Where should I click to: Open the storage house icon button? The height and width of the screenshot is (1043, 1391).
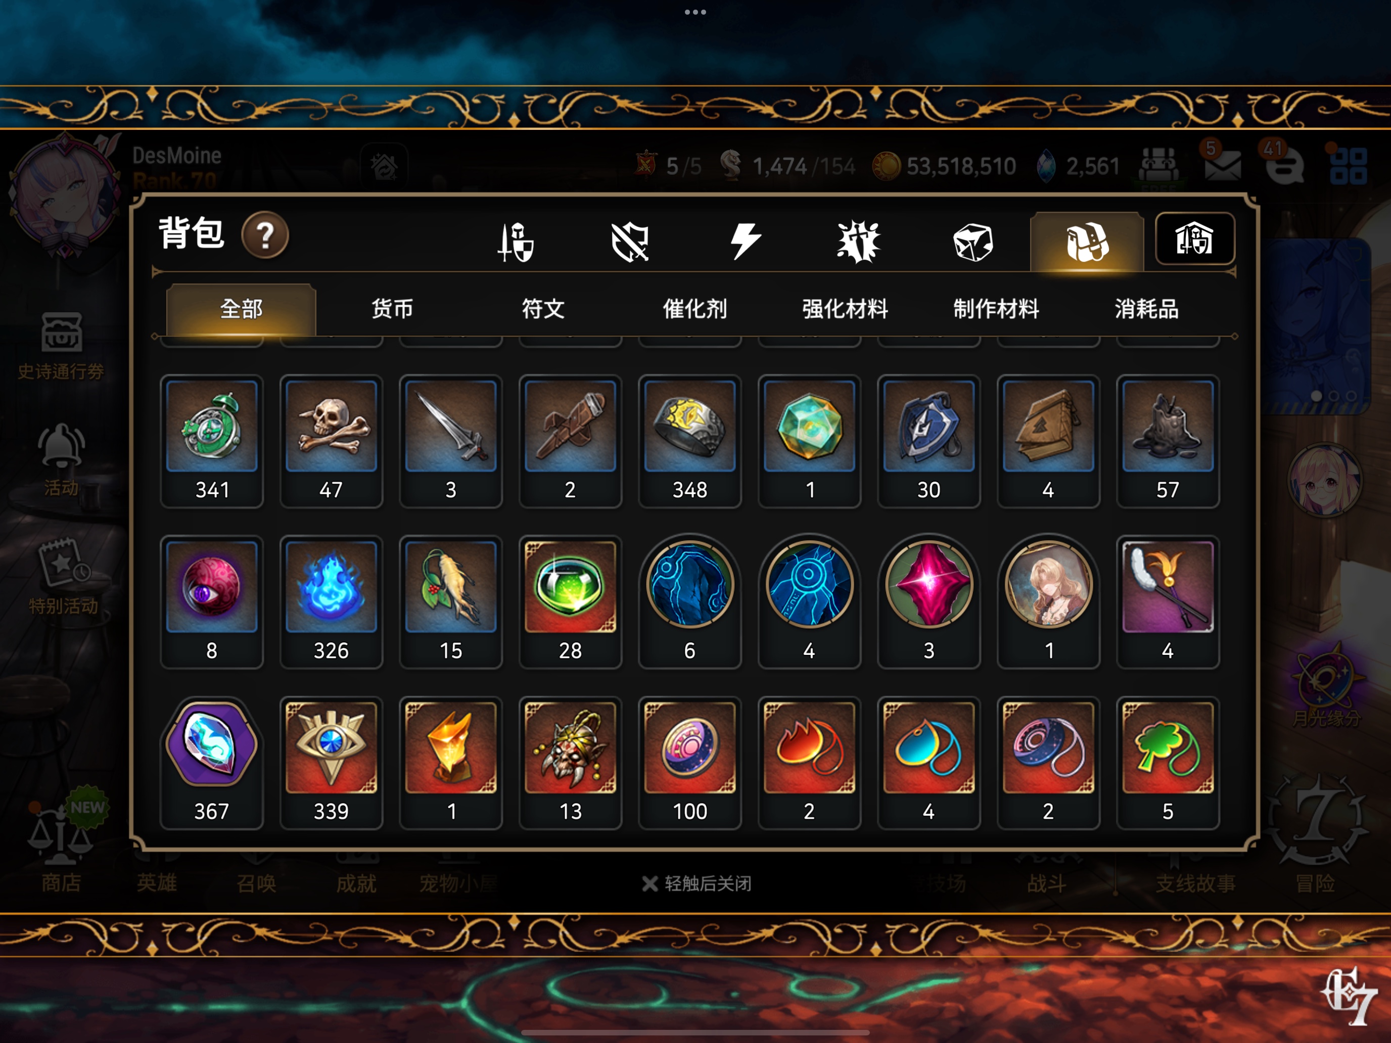coord(1195,239)
